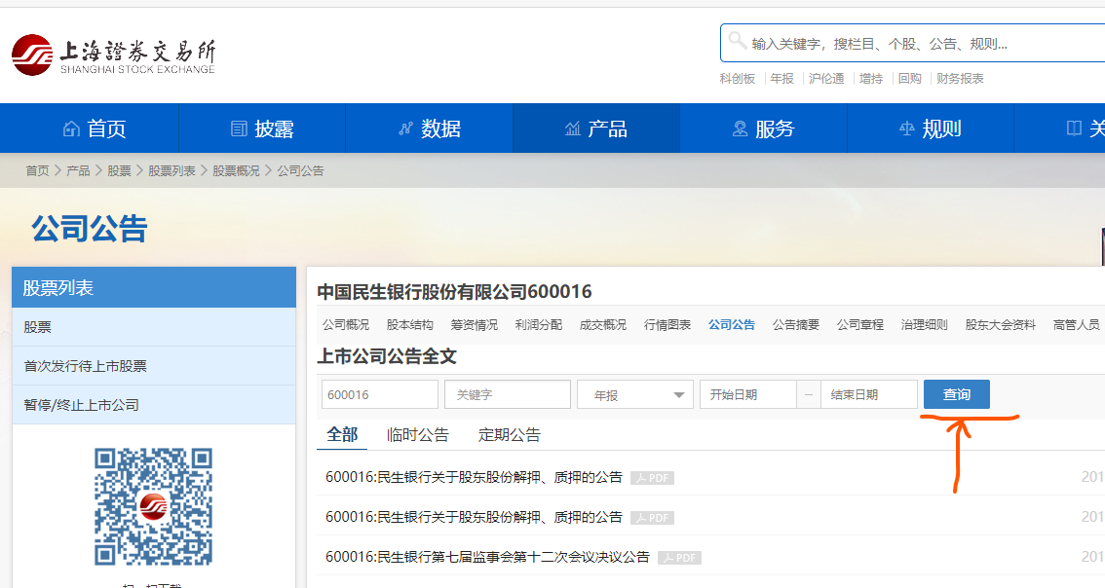Click the 结束日期 end date field
The image size is (1105, 588).
click(869, 394)
